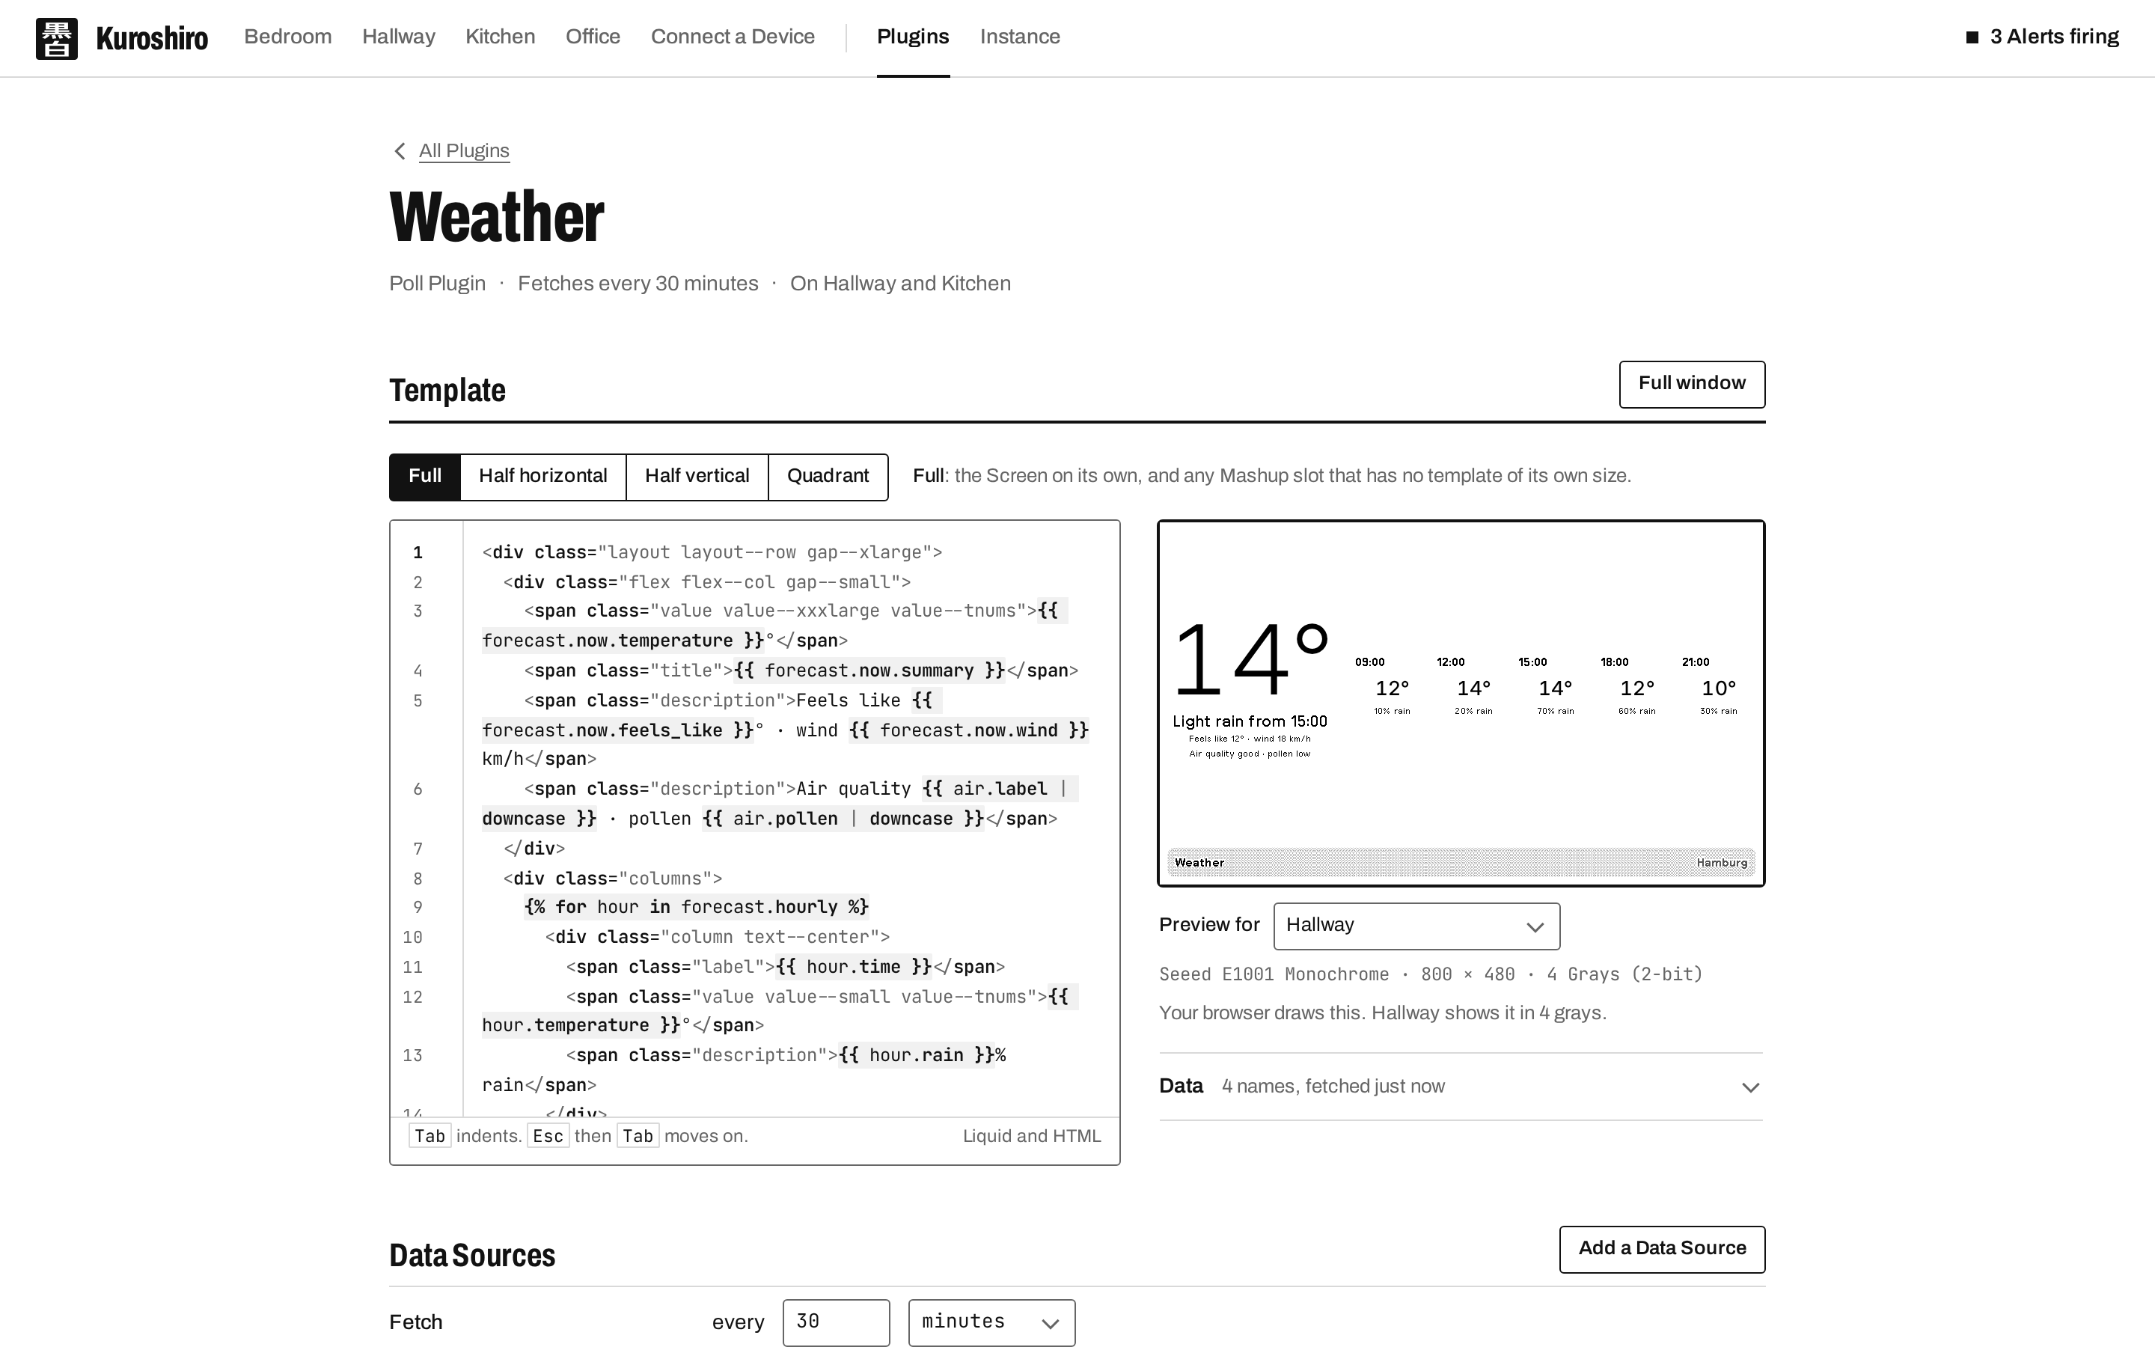Viewport: 2155px width, 1347px height.
Task: Select the Half vertical template size
Action: pyautogui.click(x=697, y=477)
